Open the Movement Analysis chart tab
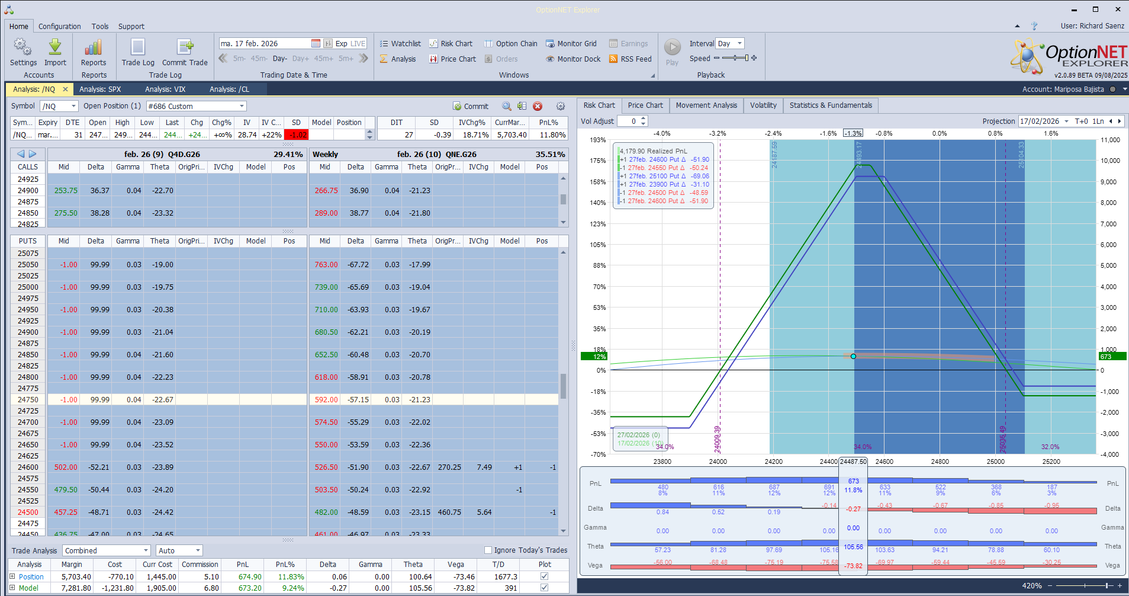The width and height of the screenshot is (1129, 596). point(706,105)
